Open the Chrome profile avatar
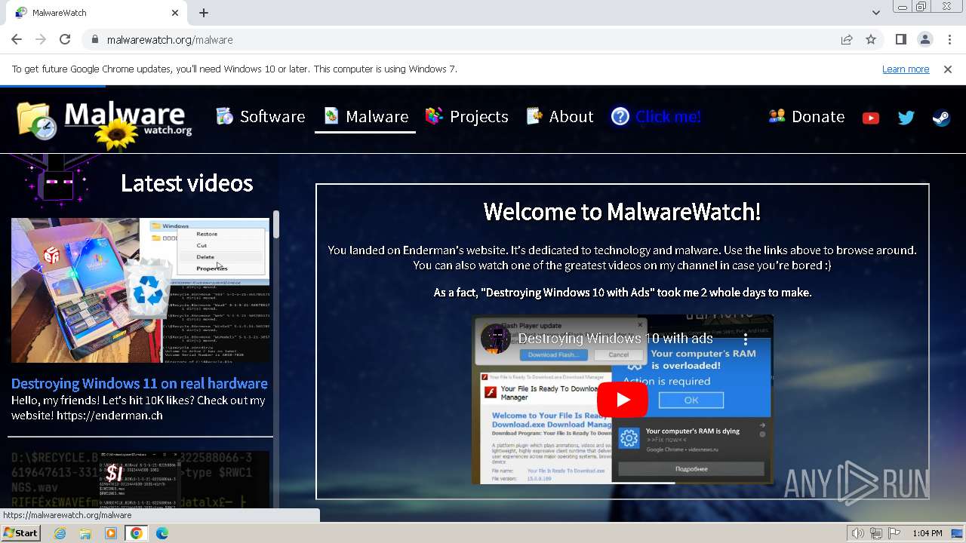Image resolution: width=966 pixels, height=543 pixels. point(924,39)
